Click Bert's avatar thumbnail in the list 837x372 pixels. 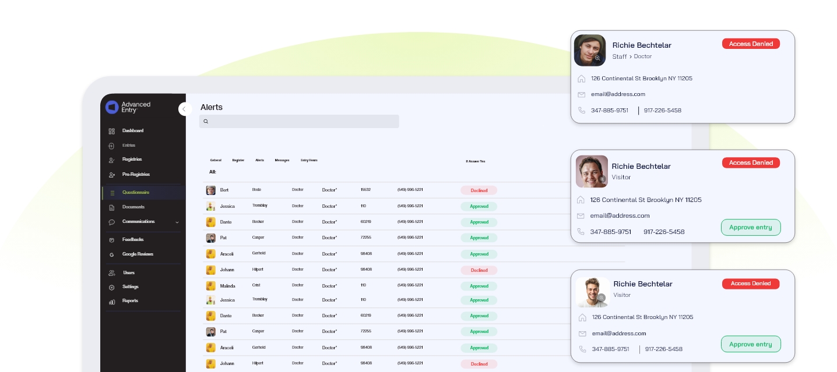(x=211, y=190)
